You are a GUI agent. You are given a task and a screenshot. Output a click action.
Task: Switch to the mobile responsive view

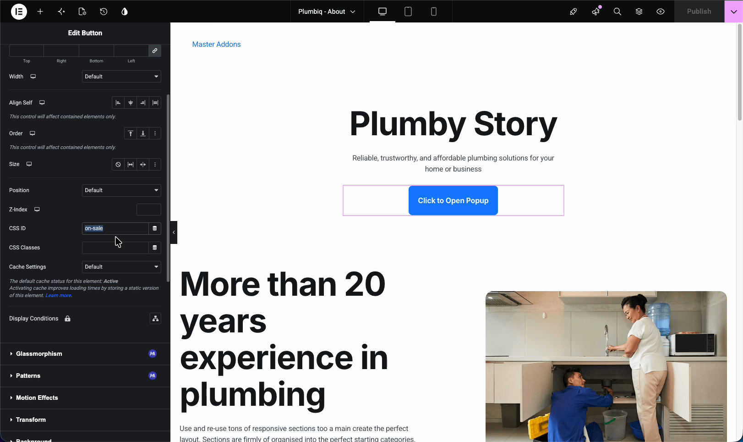(434, 11)
